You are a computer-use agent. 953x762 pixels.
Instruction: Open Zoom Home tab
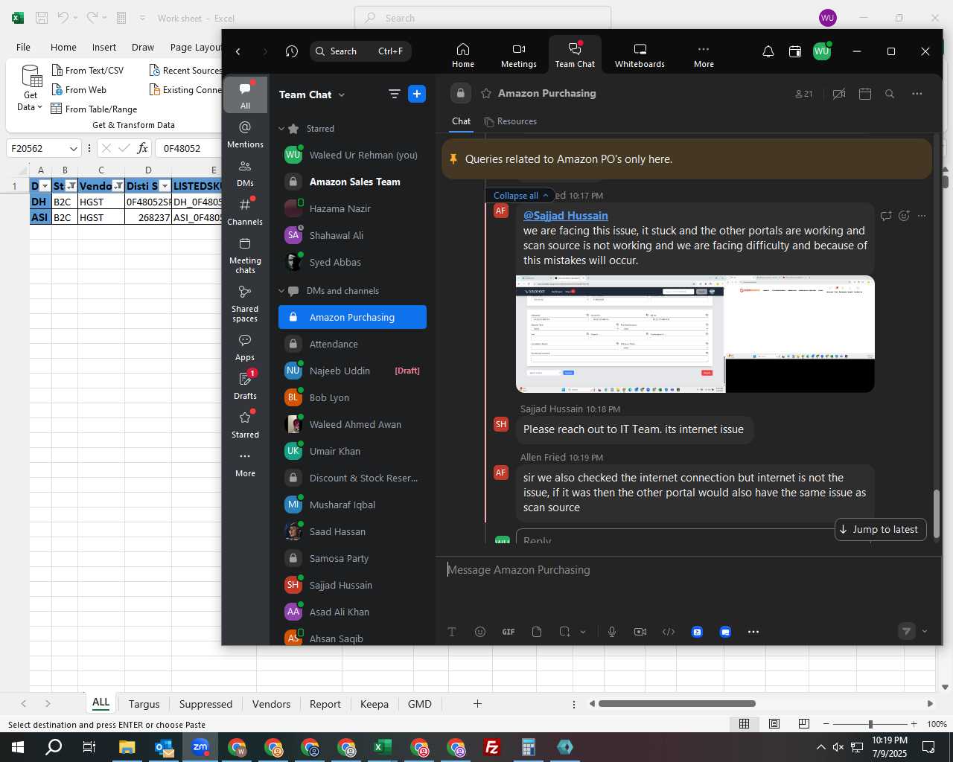[463, 55]
